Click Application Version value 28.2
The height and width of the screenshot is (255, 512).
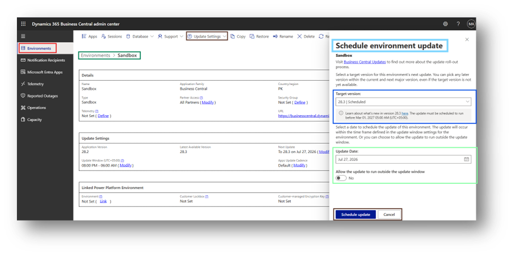pyautogui.click(x=85, y=152)
